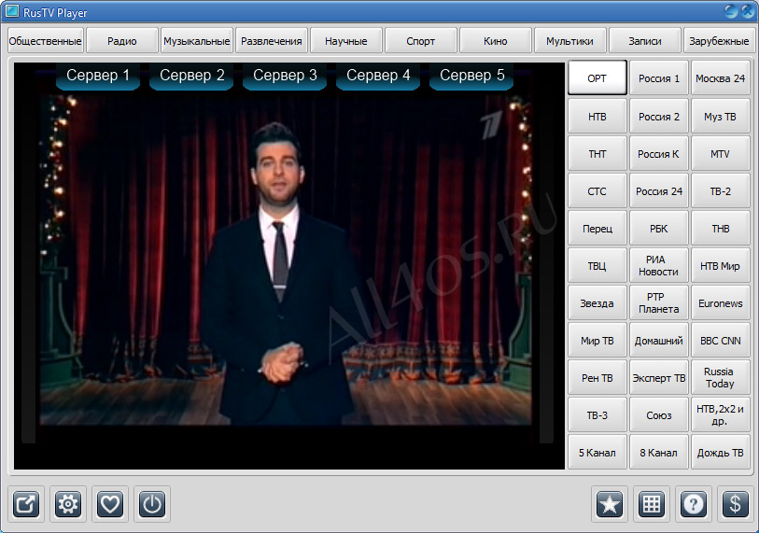Switch to Научные channels
This screenshot has width=759, height=533.
345,41
